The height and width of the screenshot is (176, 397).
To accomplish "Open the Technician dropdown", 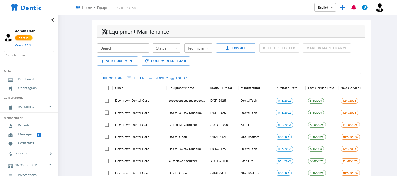I will point(198,48).
